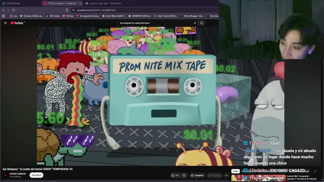The image size is (324, 182).
Task: Open the Street Wear Outfit bookmark
Action: click(x=114, y=16)
